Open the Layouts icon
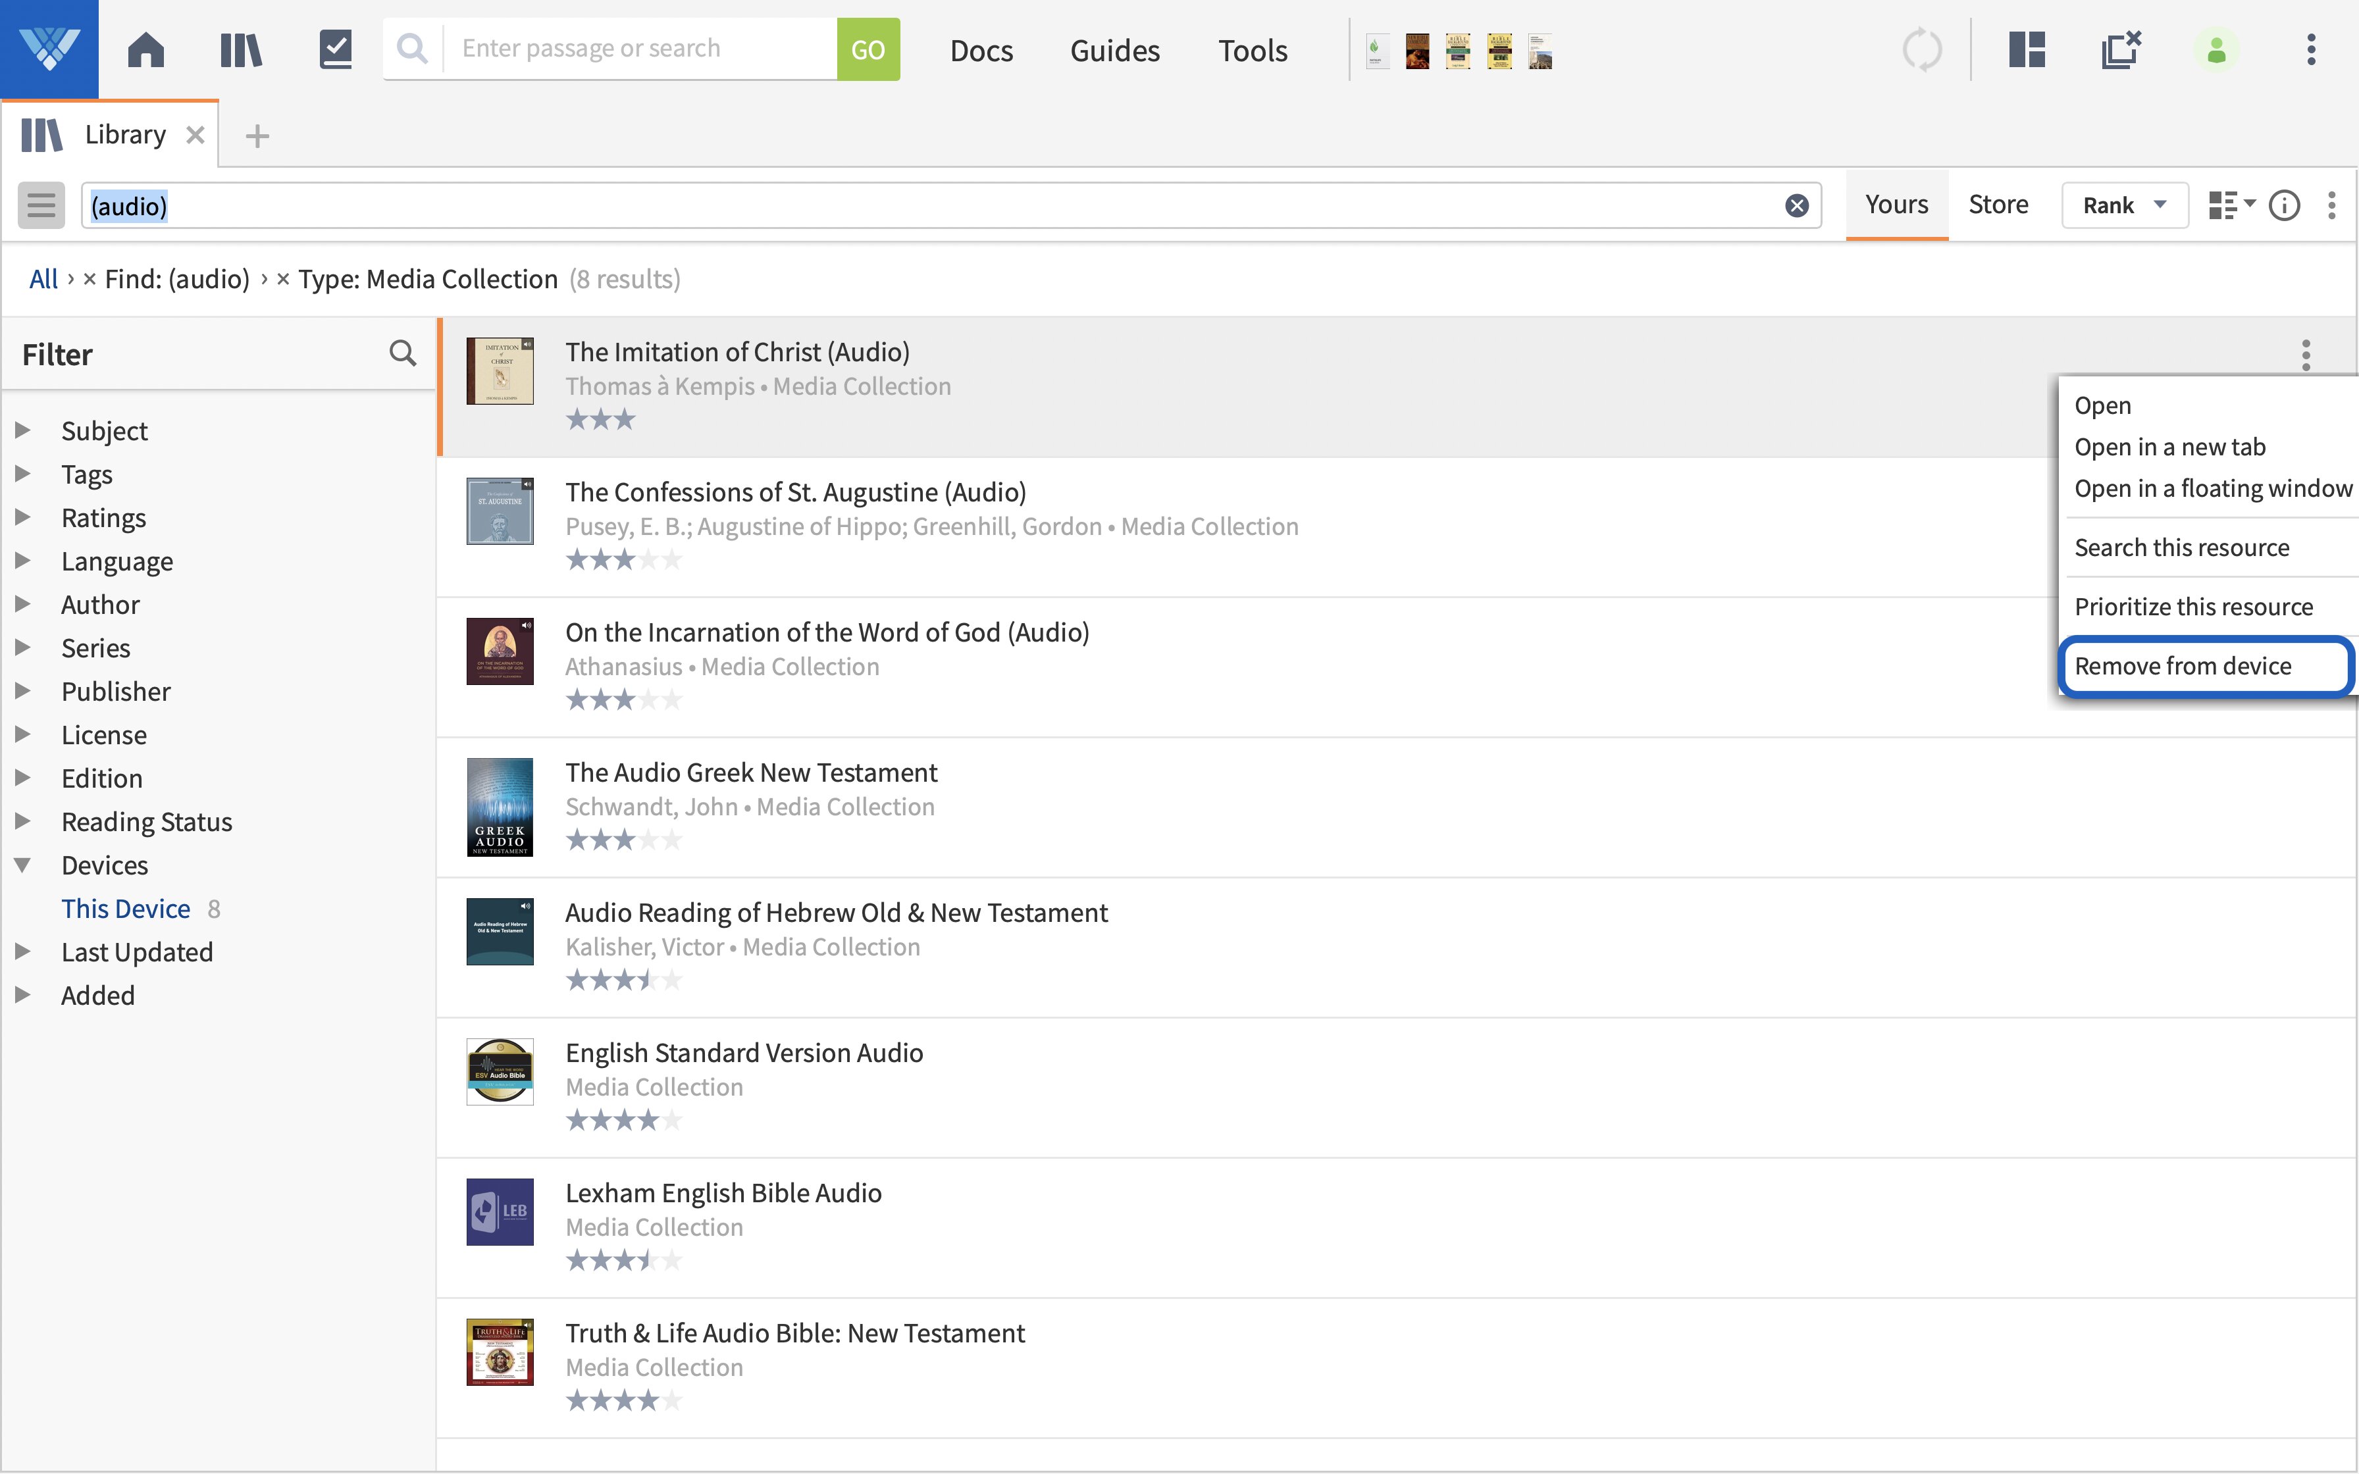The height and width of the screenshot is (1474, 2359). coord(2027,50)
